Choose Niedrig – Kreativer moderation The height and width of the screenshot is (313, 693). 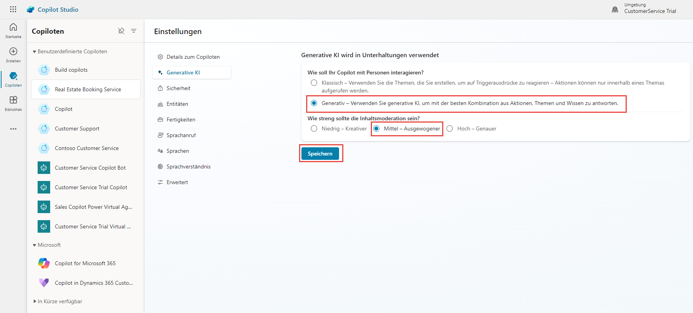click(314, 128)
